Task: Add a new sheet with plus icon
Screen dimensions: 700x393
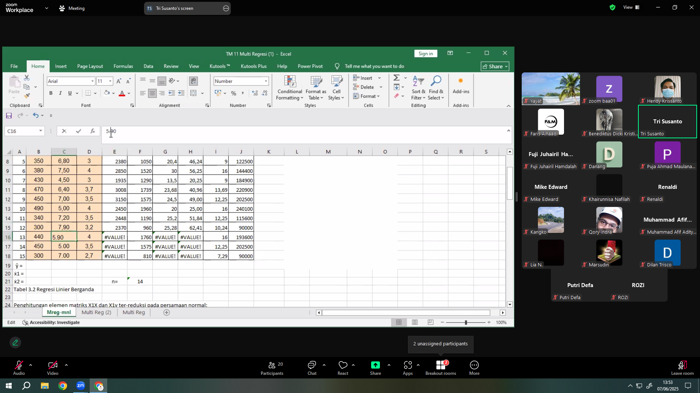Action: tap(167, 313)
